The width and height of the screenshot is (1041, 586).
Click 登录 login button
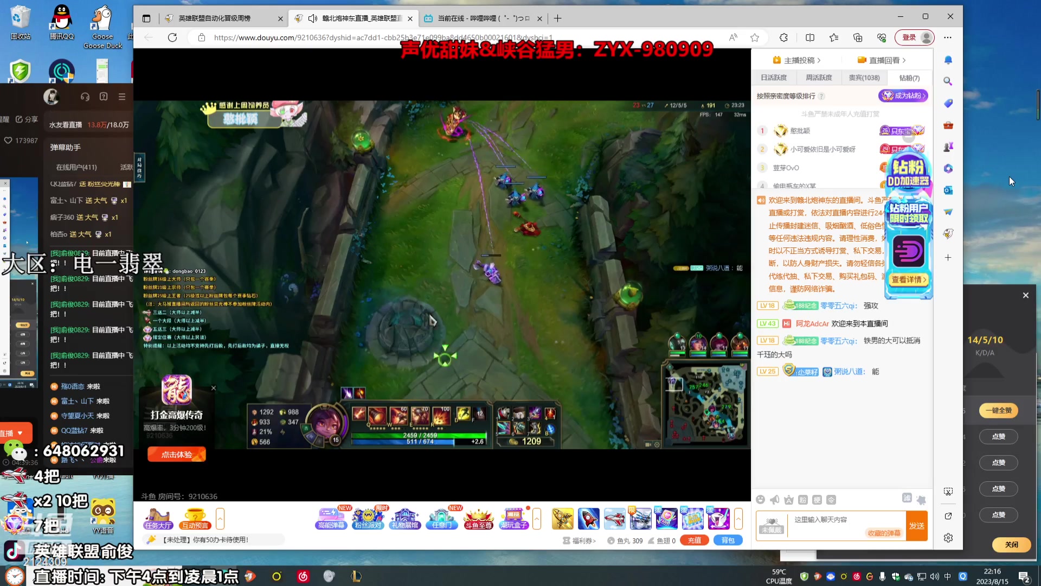click(915, 37)
